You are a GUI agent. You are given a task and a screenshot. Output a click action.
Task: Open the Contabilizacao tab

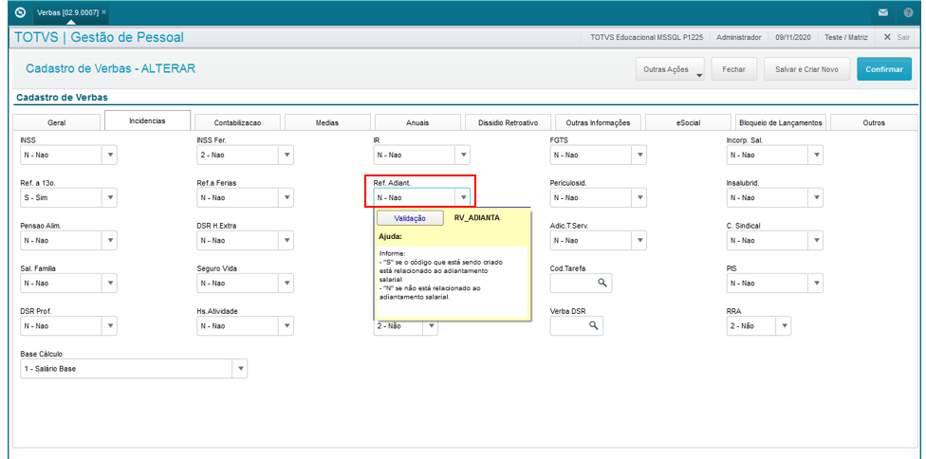click(x=237, y=122)
